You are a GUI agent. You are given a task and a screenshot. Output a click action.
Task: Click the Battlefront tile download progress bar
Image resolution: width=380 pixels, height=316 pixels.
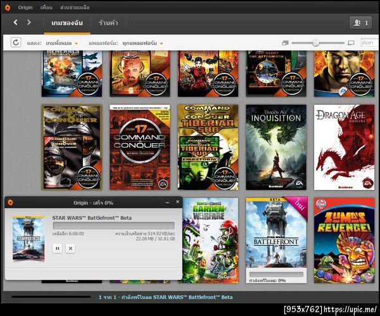(x=276, y=274)
